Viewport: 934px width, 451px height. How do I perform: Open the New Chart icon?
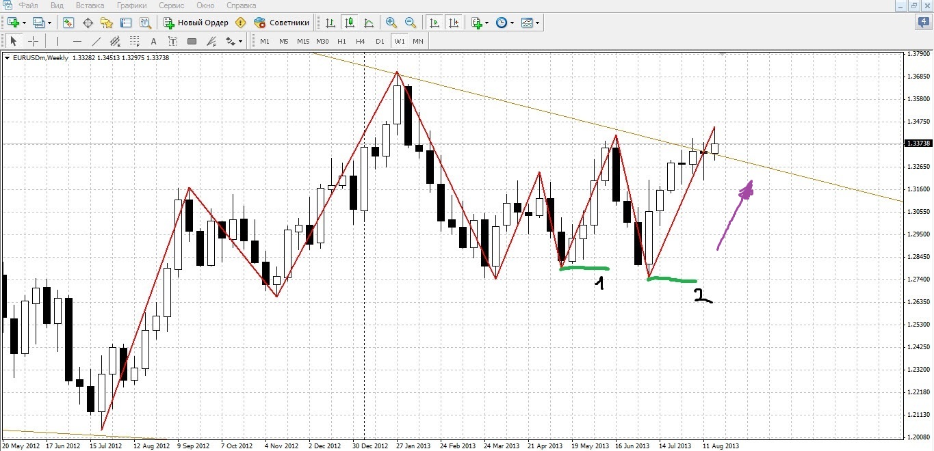point(13,23)
